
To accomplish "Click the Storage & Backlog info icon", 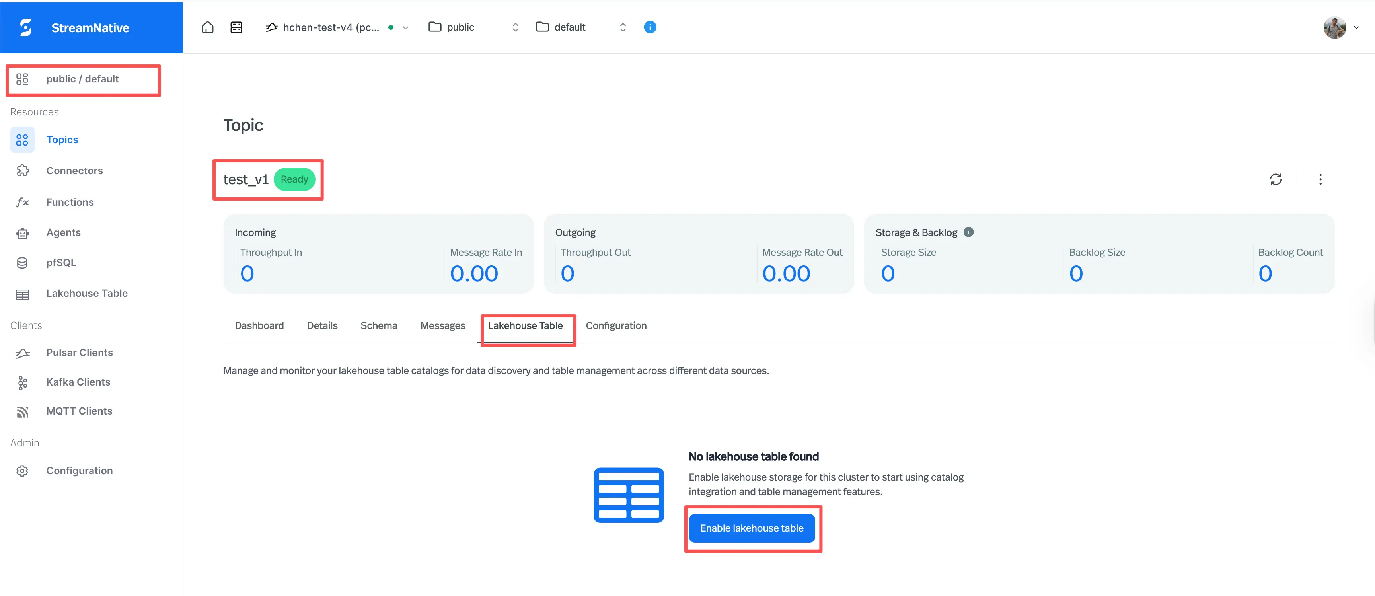I will [x=968, y=232].
